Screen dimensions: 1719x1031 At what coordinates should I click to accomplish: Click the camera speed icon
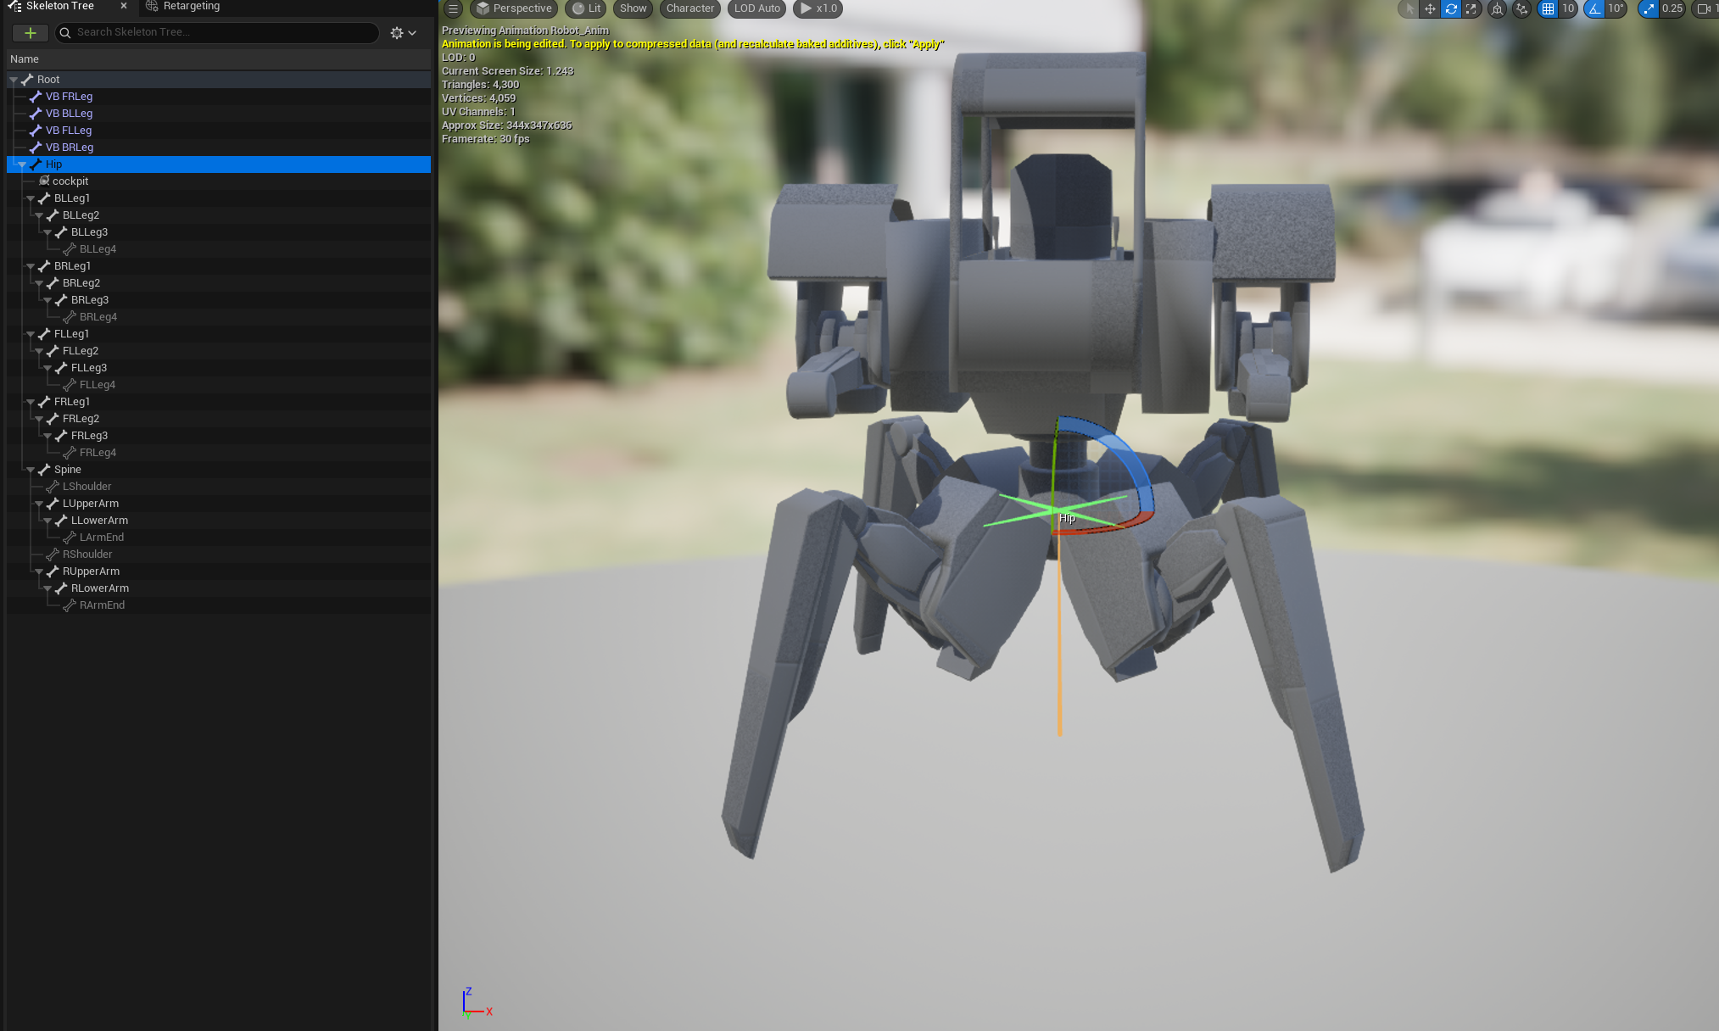click(x=1704, y=8)
